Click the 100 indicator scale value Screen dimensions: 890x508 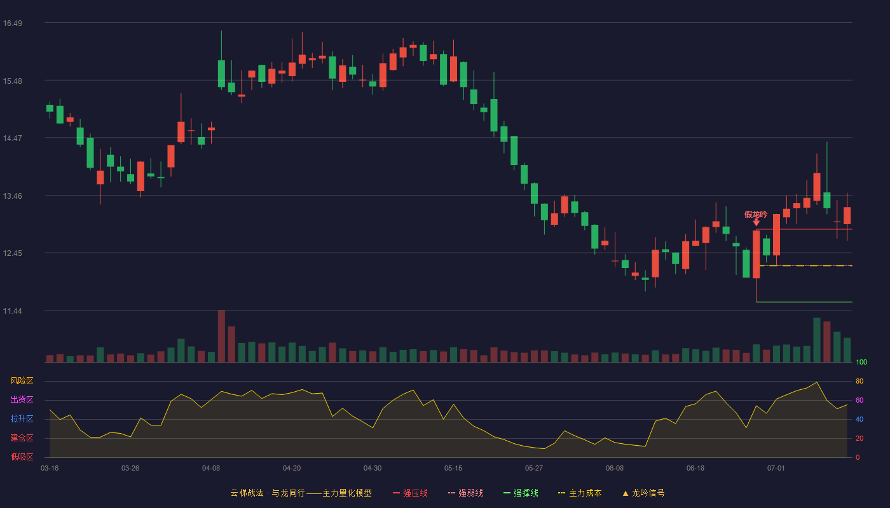click(x=861, y=363)
